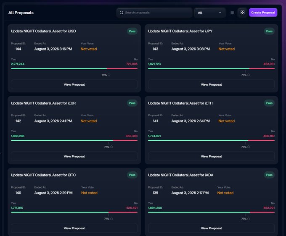
Task: Click vote progress bar on iUSD proposal
Action: (x=74, y=68)
